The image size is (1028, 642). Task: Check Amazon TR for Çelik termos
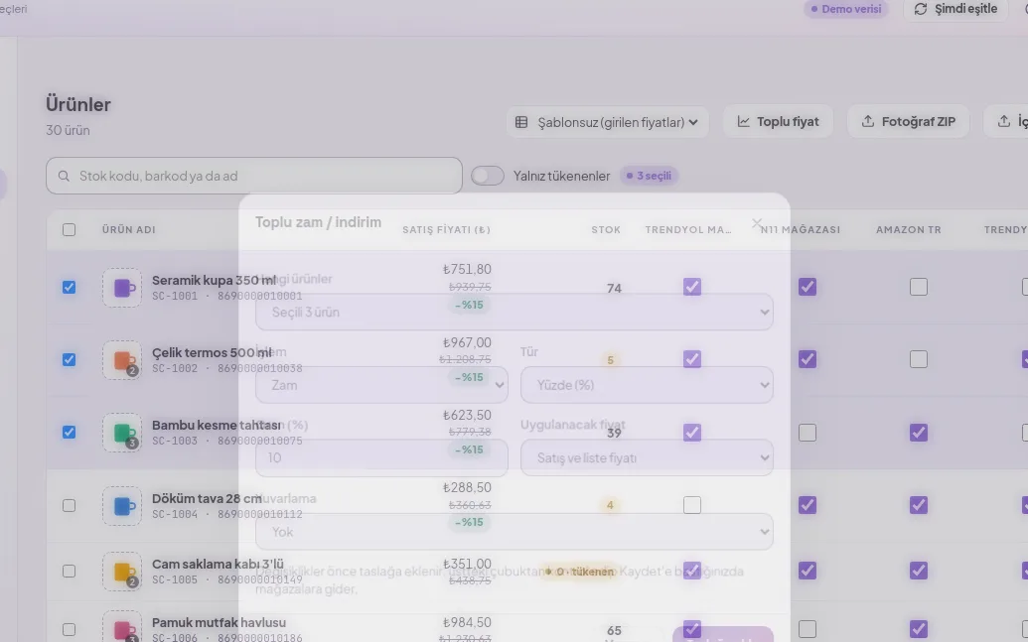(919, 359)
